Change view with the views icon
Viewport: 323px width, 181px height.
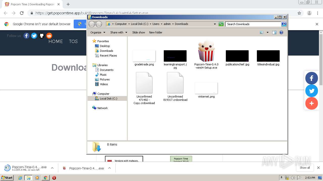(262, 32)
